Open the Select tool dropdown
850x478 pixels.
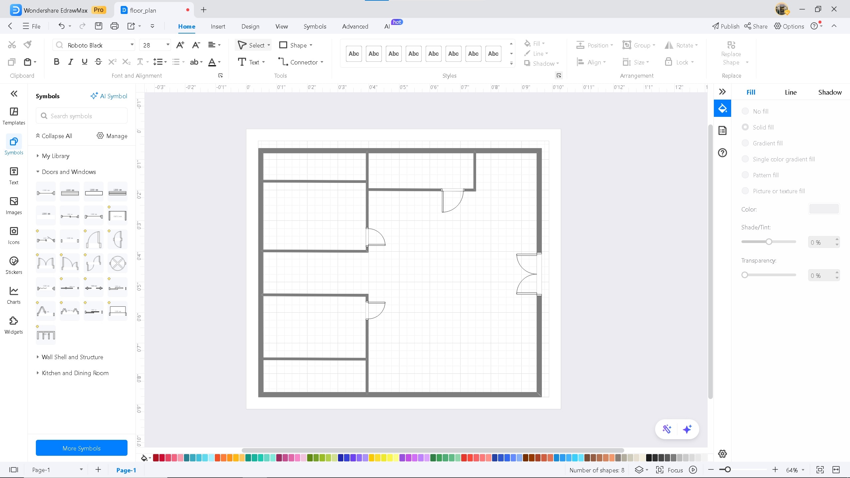coord(269,45)
